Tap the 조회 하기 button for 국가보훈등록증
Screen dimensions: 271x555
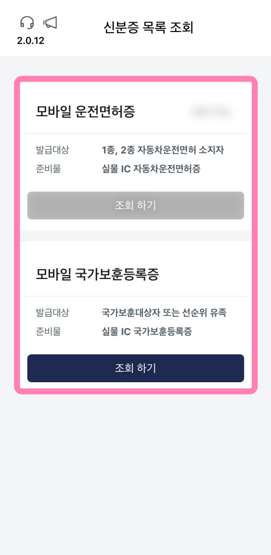[135, 368]
